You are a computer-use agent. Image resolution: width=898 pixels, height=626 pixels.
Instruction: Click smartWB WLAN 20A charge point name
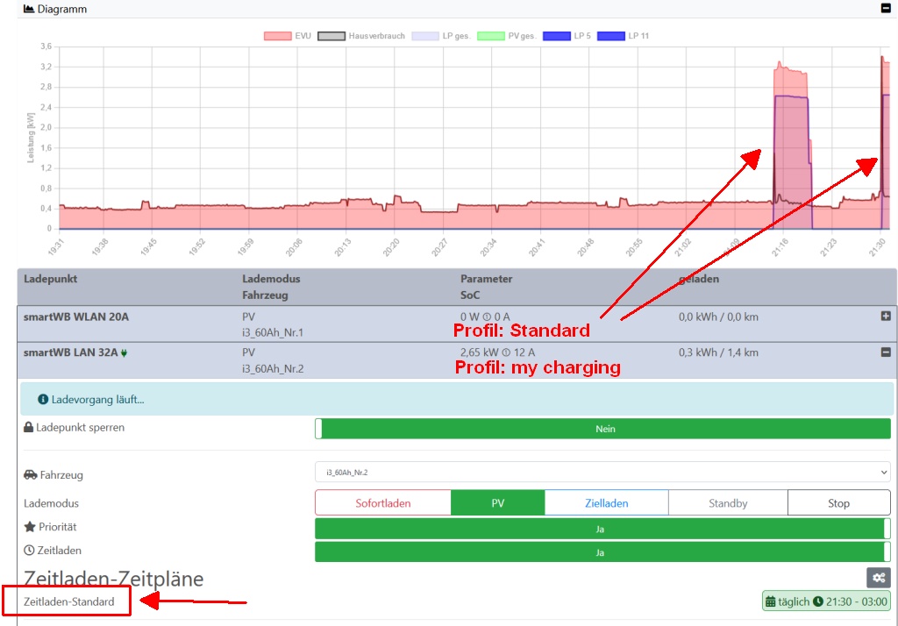point(76,317)
